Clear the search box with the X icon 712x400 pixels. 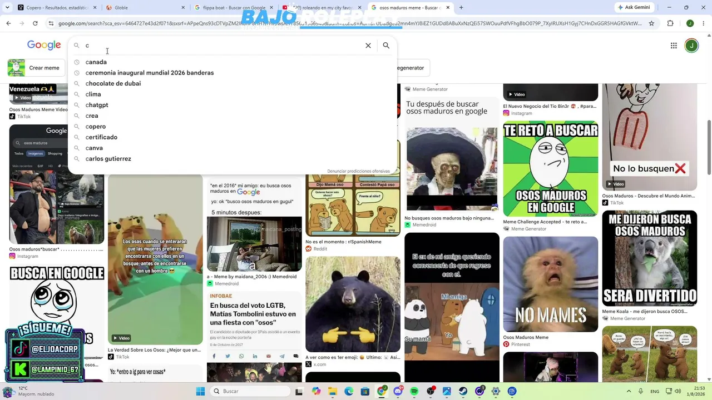click(368, 46)
